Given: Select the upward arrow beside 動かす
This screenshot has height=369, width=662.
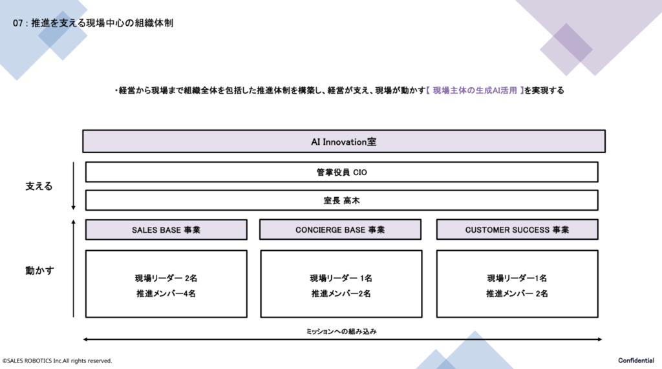Looking at the screenshot, I should pyautogui.click(x=74, y=268).
